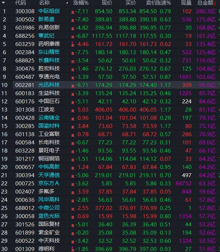The image size is (220, 252).
Task: Sort by 名称 column header
Action: [x=44, y=3]
